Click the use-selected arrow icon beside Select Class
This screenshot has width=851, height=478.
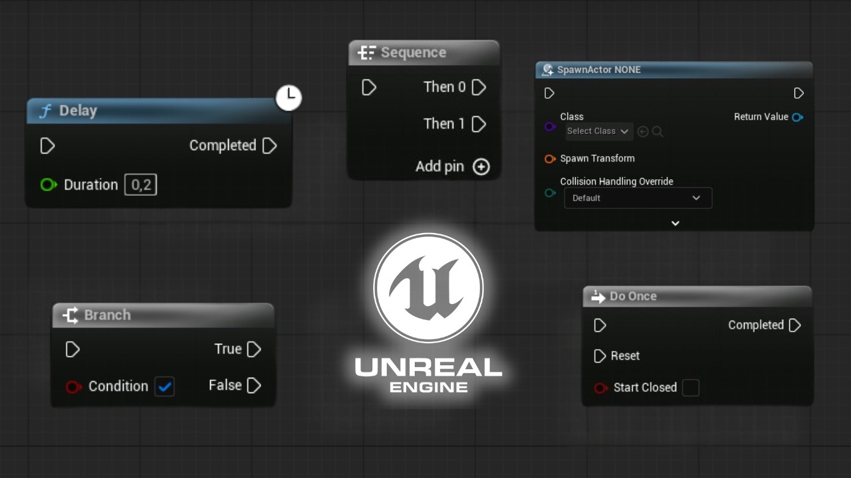coord(643,131)
